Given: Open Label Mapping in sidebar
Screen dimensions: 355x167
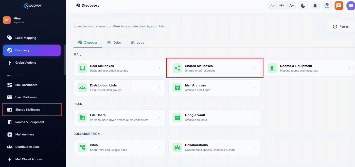Looking at the screenshot, I should click(32, 38).
